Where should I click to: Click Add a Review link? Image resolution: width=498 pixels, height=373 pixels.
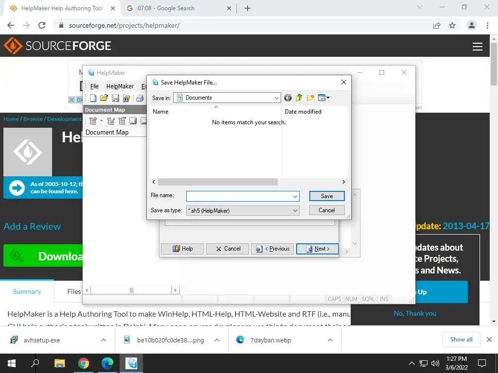pyautogui.click(x=32, y=226)
